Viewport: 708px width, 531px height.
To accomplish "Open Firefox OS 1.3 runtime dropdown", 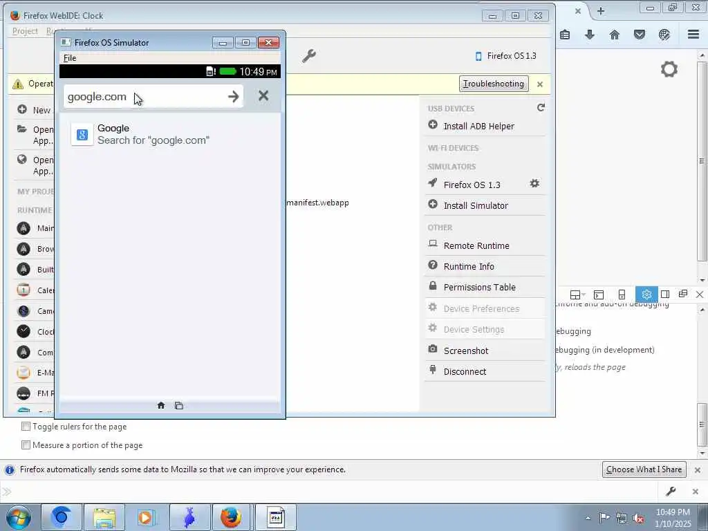I will [505, 56].
